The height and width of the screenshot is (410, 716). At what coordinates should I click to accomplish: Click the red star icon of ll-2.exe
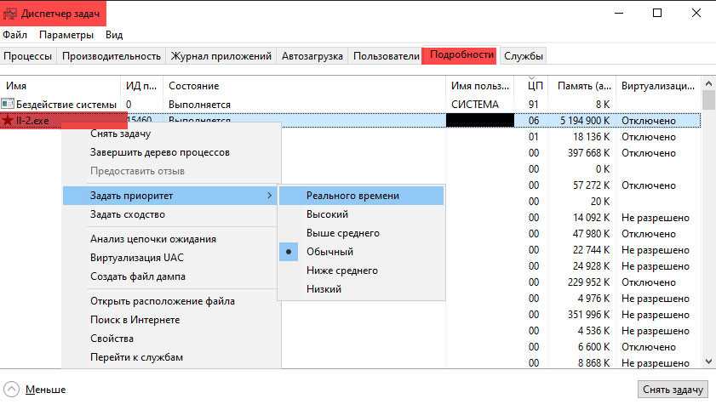[x=9, y=121]
